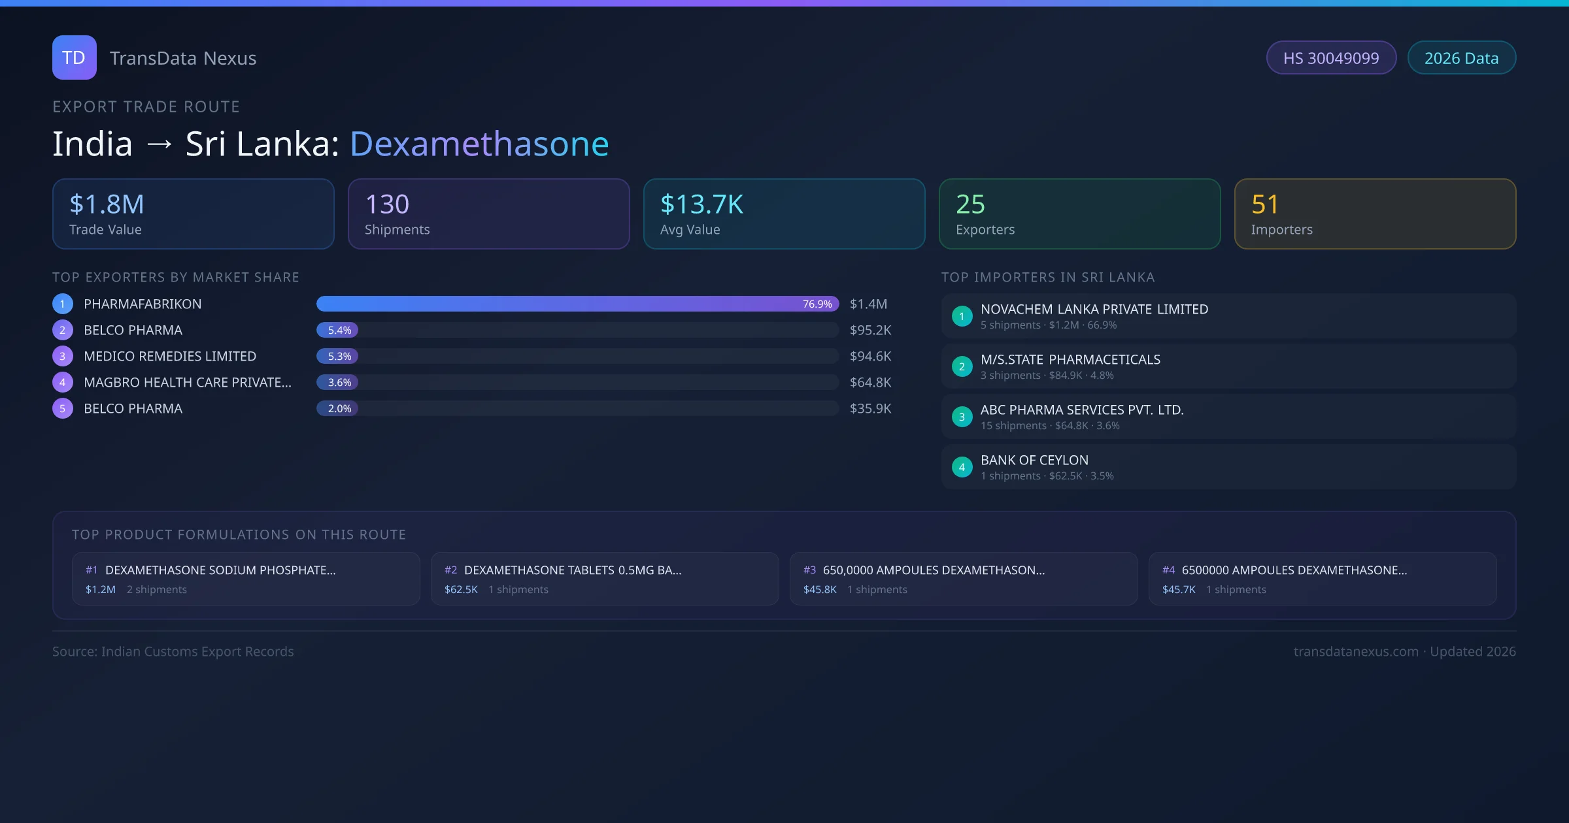Click the HS 30049099 tag
Viewport: 1569px width, 823px height.
click(1330, 58)
